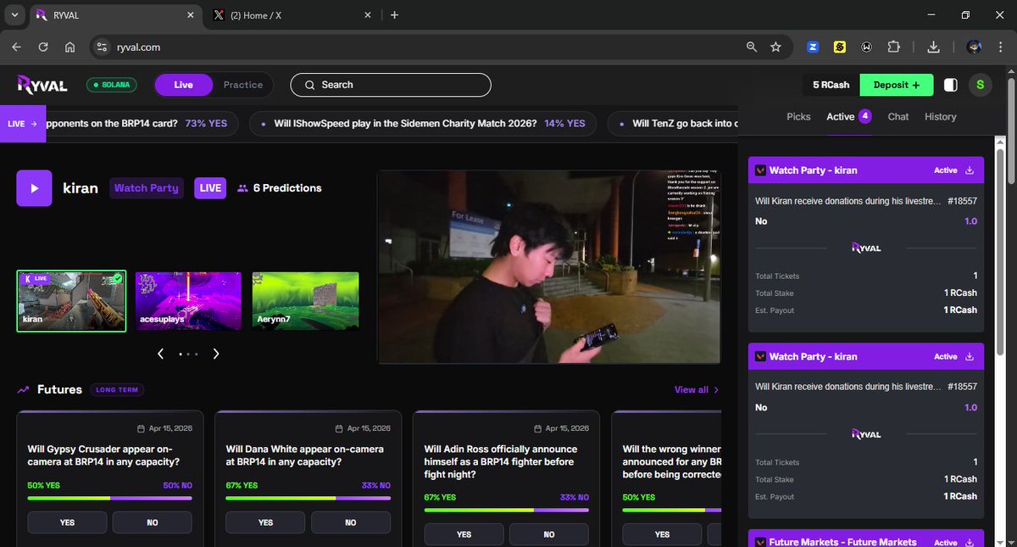Open the blue Z browser extension
This screenshot has width=1017, height=547.
tap(813, 47)
